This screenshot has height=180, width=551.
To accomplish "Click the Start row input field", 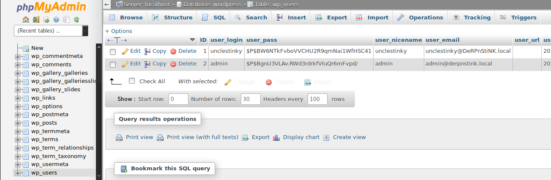I will tap(178, 99).
